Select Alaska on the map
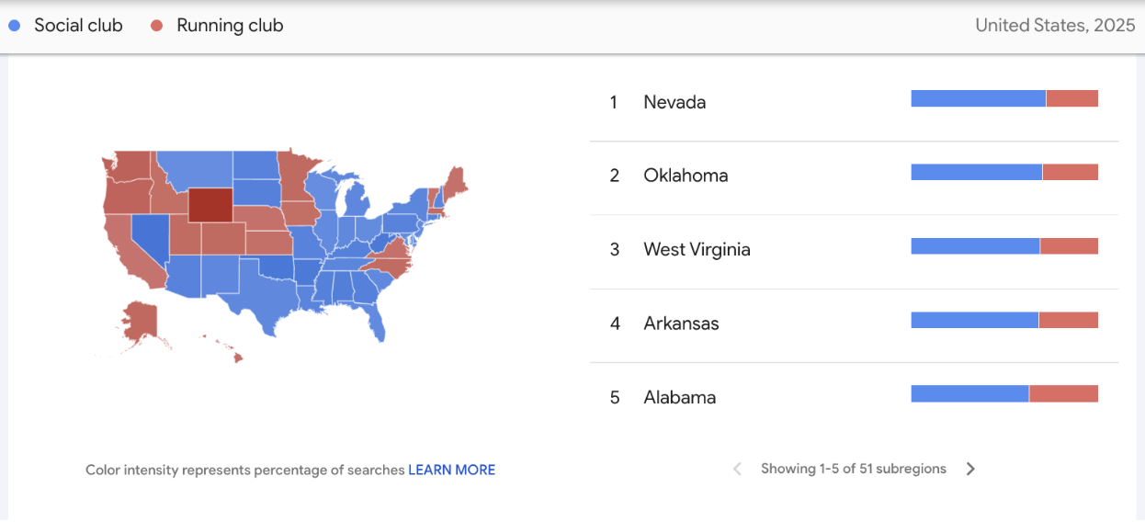 pos(139,323)
